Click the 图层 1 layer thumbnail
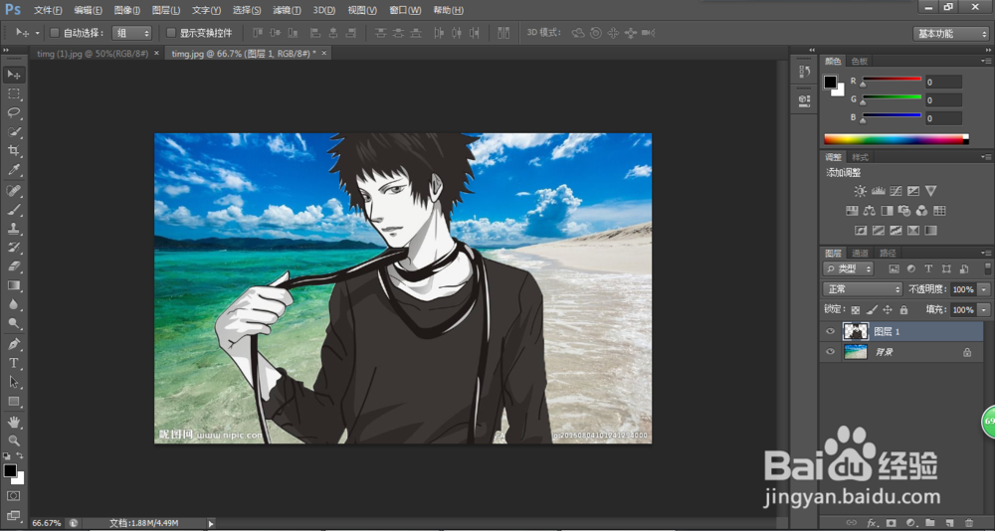 pos(856,331)
